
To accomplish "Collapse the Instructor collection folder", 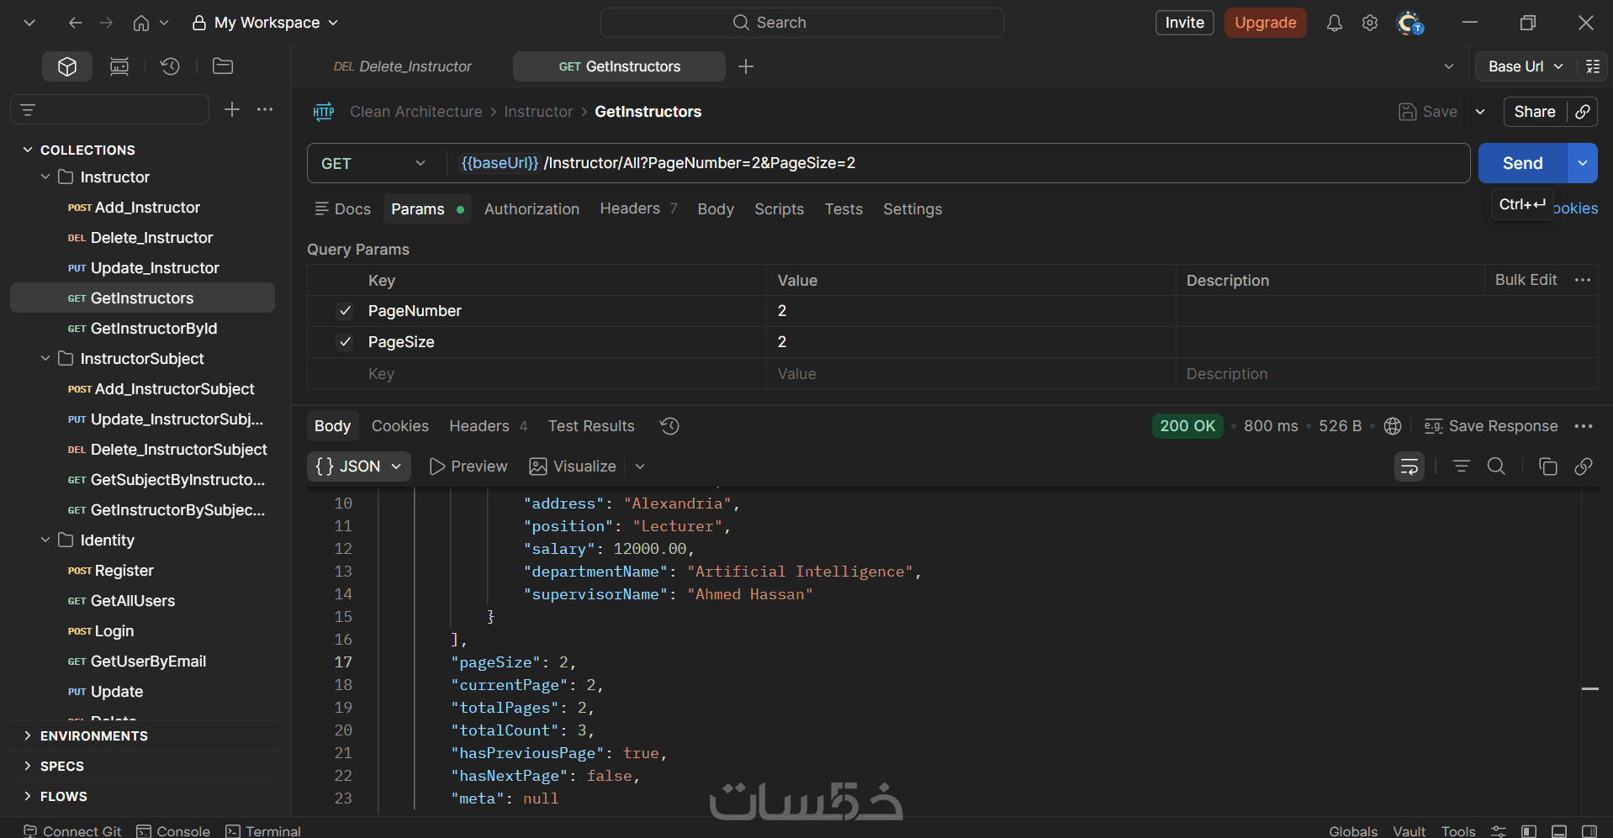I will (45, 177).
